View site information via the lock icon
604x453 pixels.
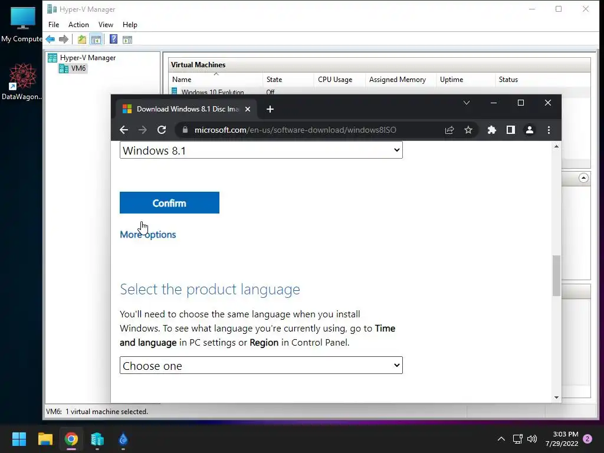pos(185,130)
